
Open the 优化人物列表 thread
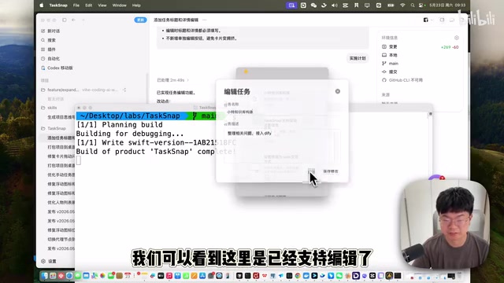[x=61, y=203]
